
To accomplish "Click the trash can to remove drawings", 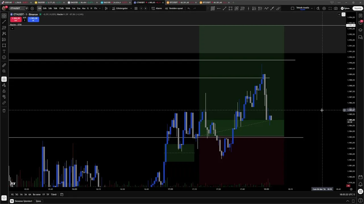I will [4, 110].
